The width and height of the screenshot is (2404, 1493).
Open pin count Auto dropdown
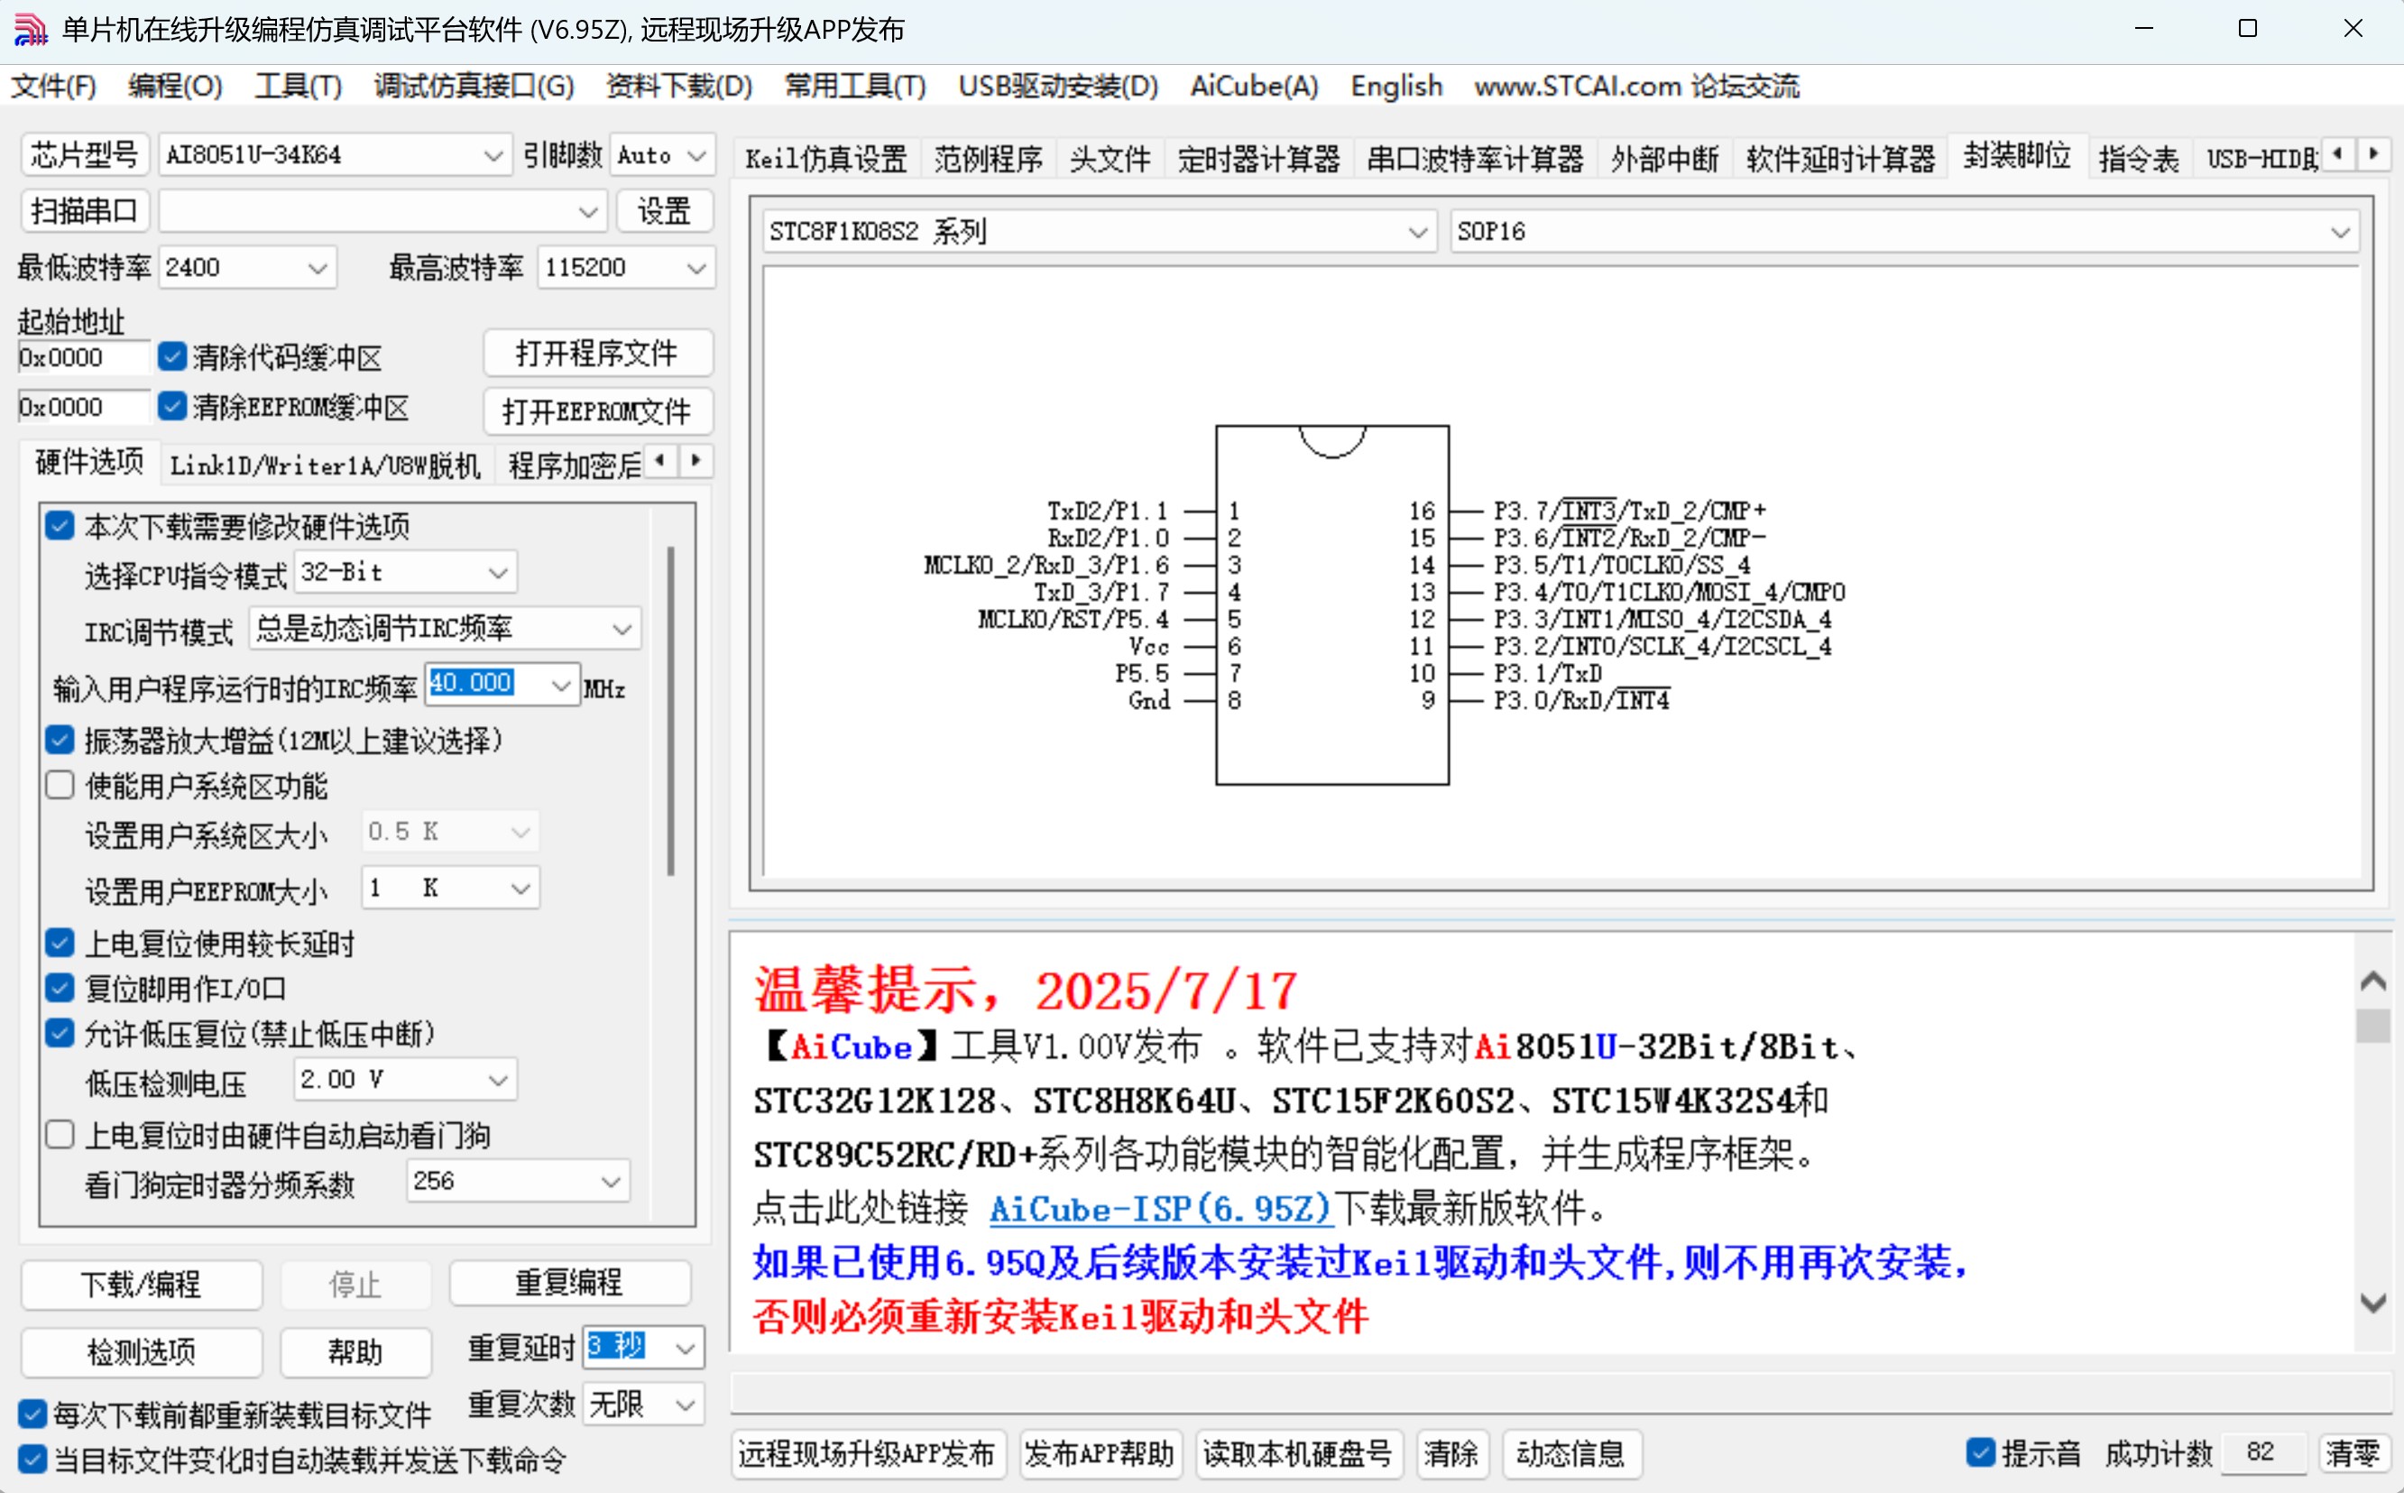coord(661,155)
